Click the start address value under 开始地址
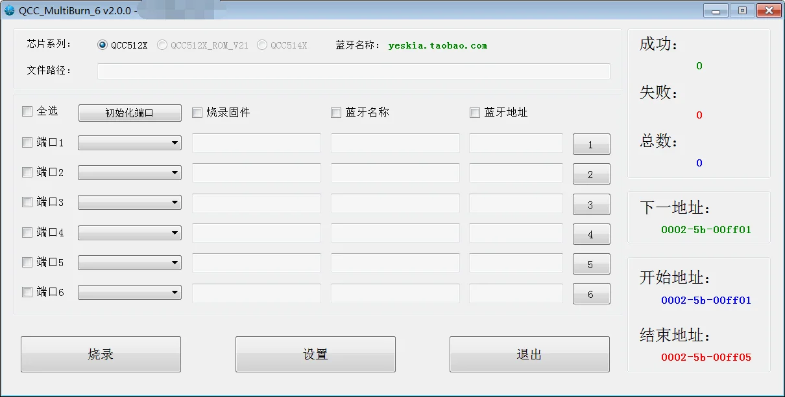The height and width of the screenshot is (397, 785). [706, 301]
